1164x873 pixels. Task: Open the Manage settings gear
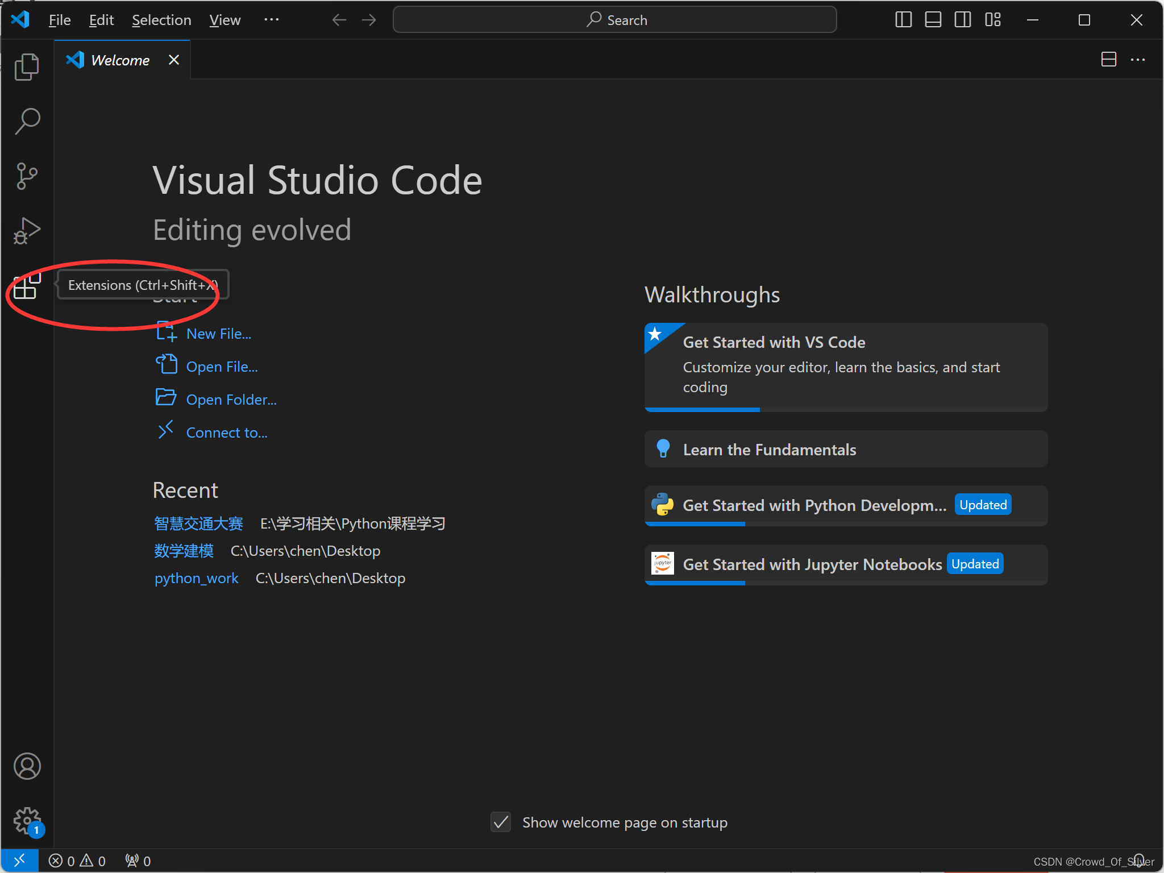(27, 821)
